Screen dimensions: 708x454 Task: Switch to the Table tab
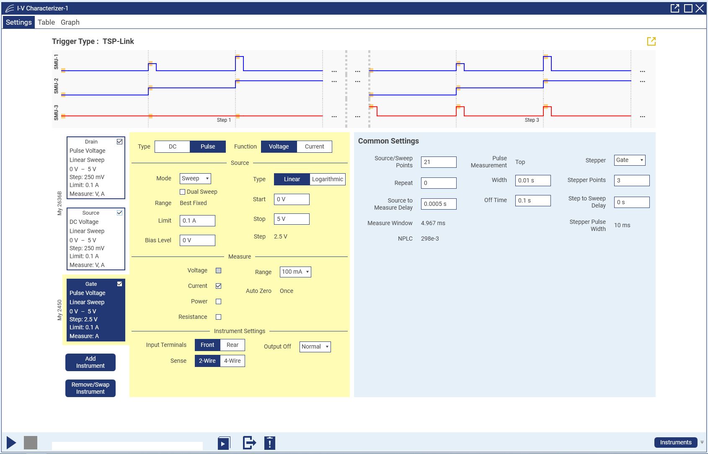[x=46, y=22]
